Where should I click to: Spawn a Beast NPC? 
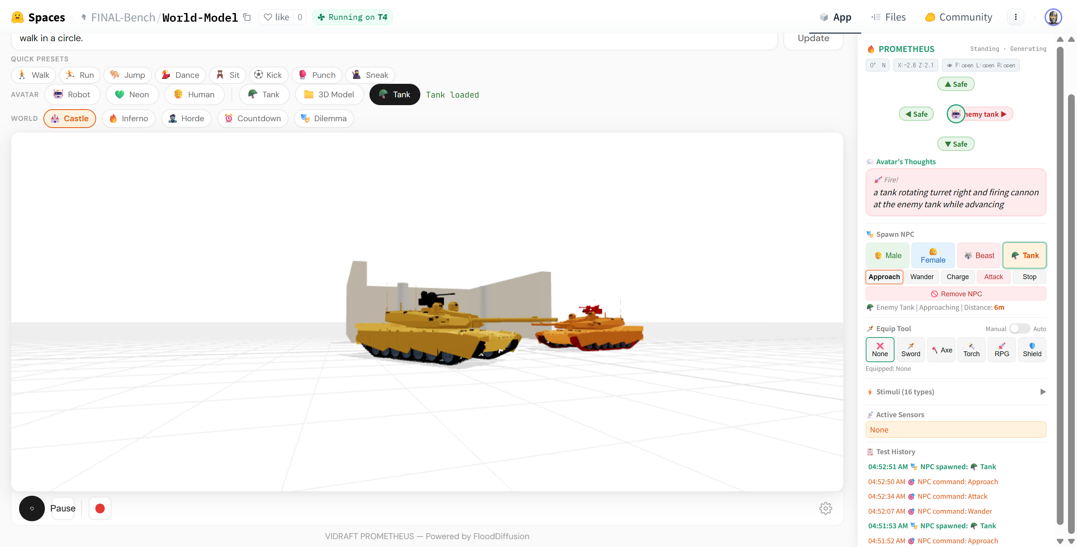(x=979, y=255)
